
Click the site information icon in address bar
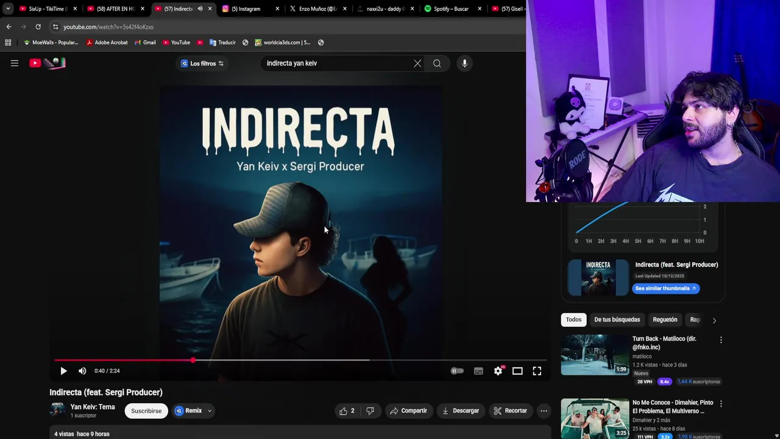[55, 27]
